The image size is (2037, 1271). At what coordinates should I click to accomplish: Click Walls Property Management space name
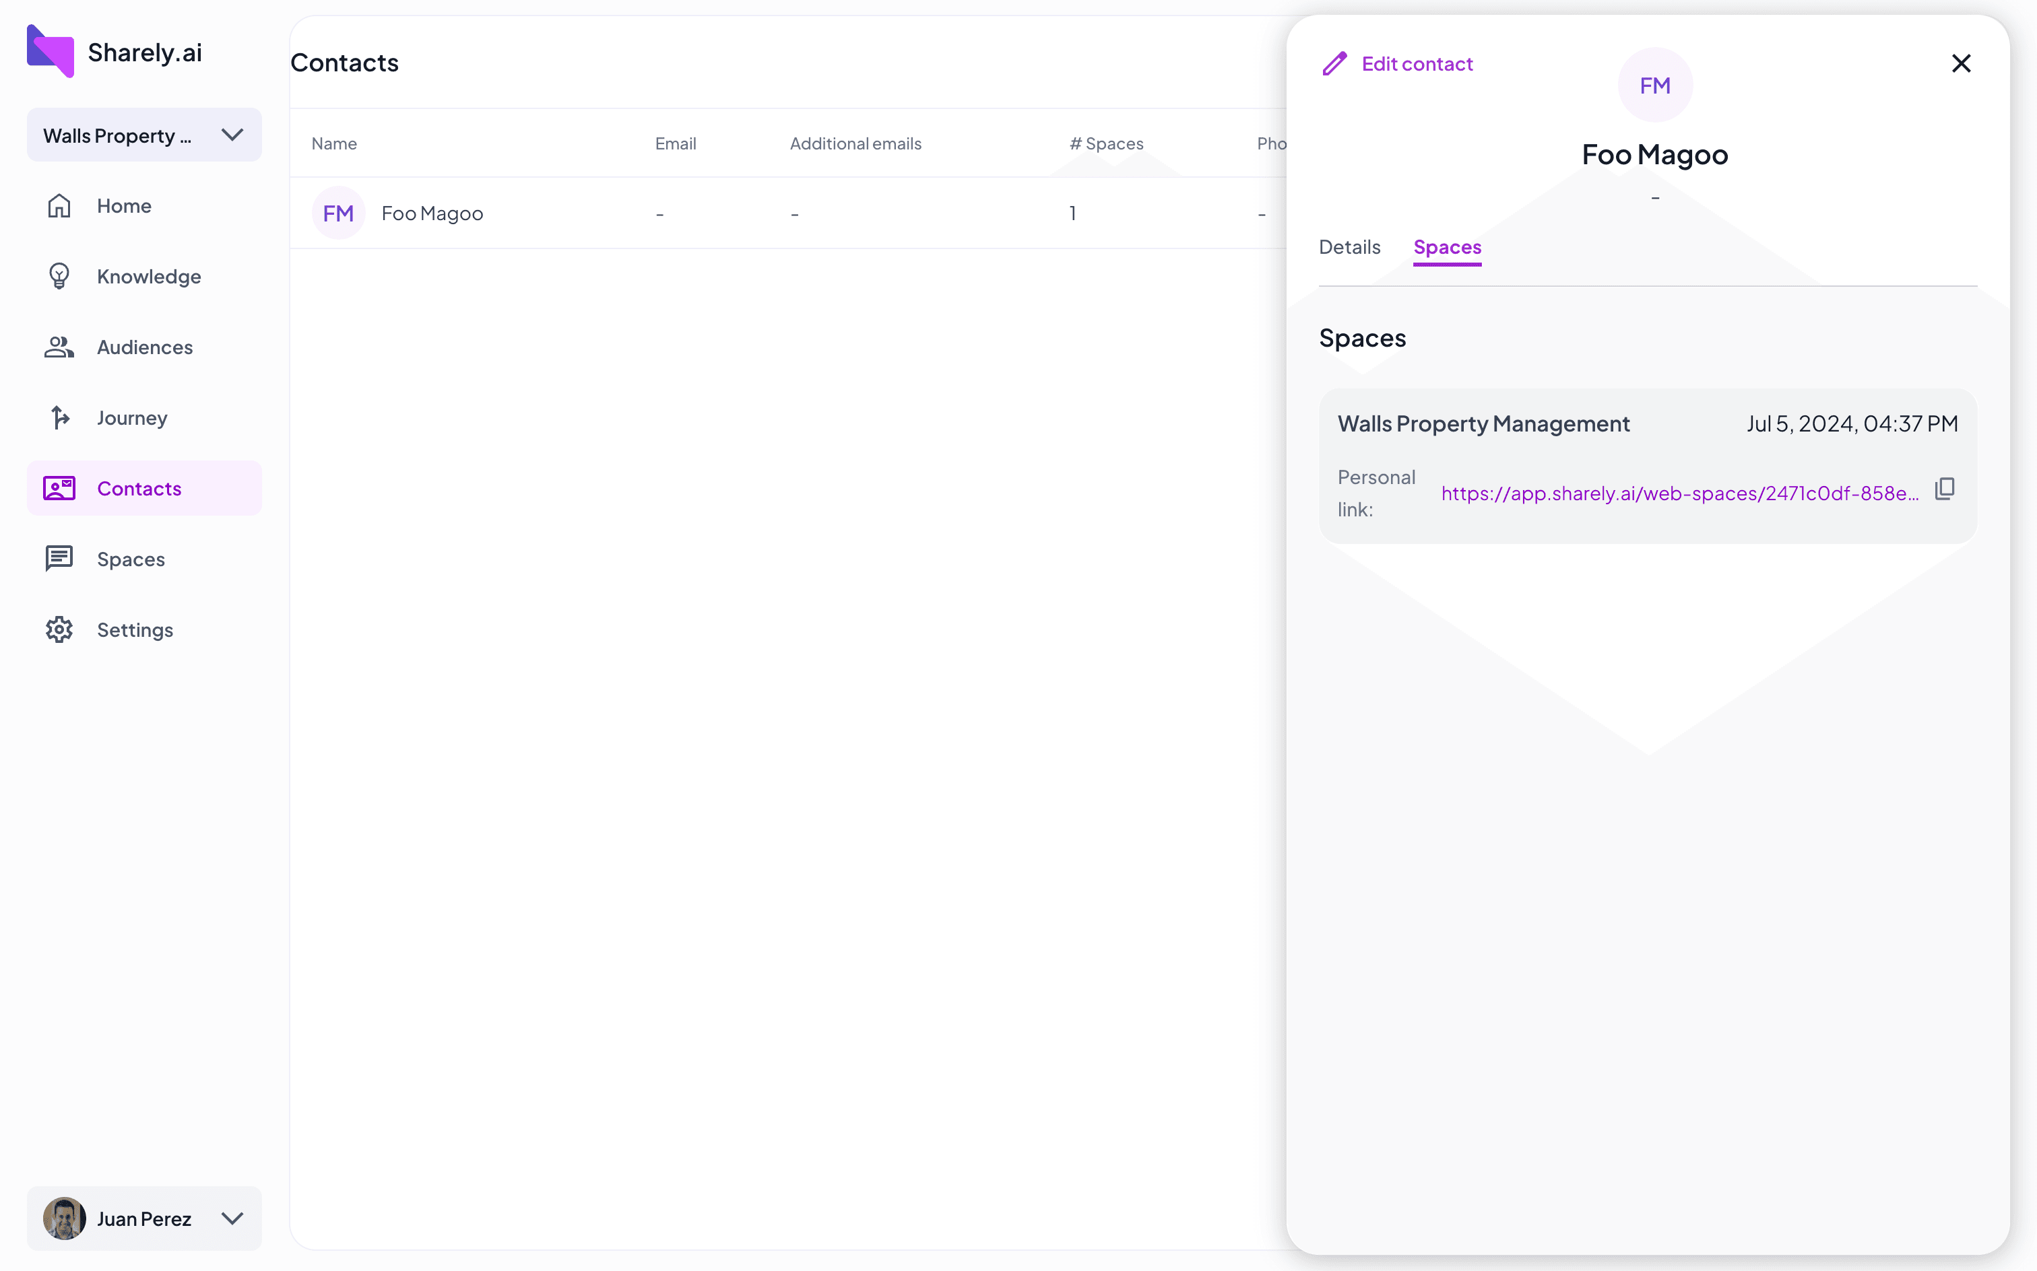1483,423
